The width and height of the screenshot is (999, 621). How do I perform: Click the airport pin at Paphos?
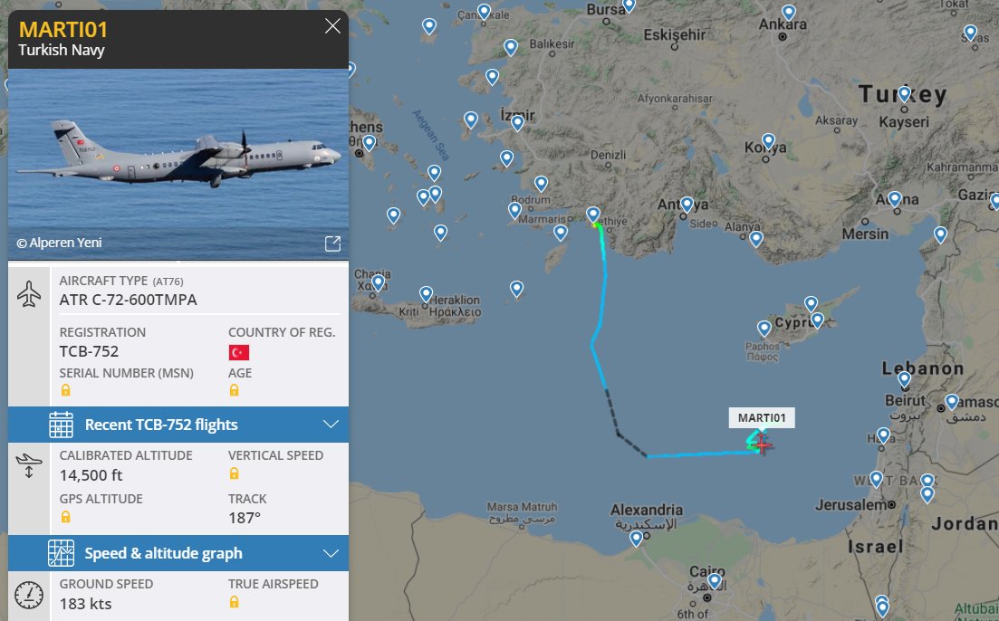click(764, 330)
